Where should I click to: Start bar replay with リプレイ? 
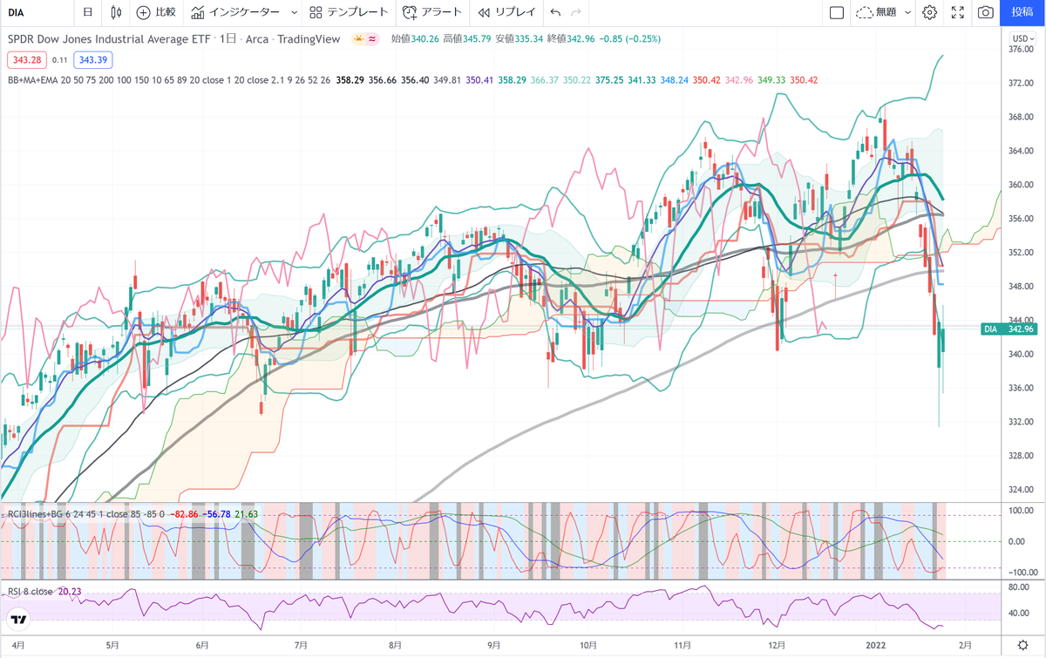pyautogui.click(x=506, y=12)
